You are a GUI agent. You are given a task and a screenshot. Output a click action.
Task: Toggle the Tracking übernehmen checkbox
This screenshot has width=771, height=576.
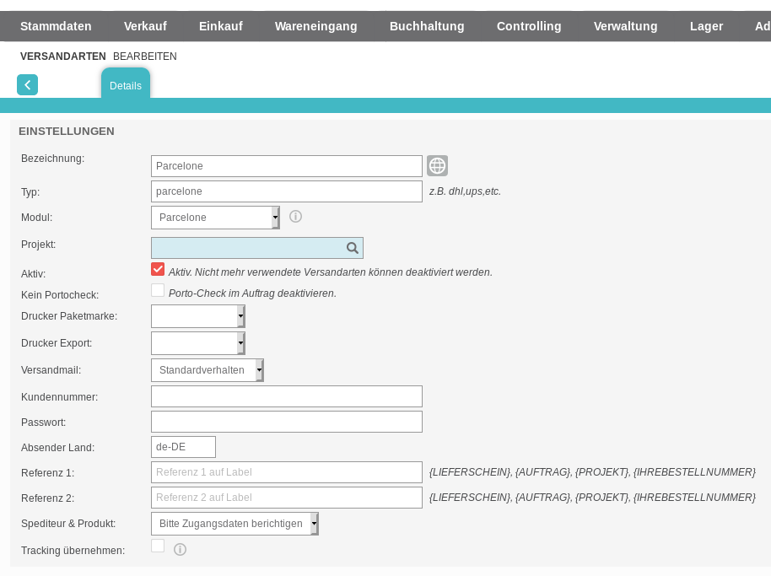(158, 546)
